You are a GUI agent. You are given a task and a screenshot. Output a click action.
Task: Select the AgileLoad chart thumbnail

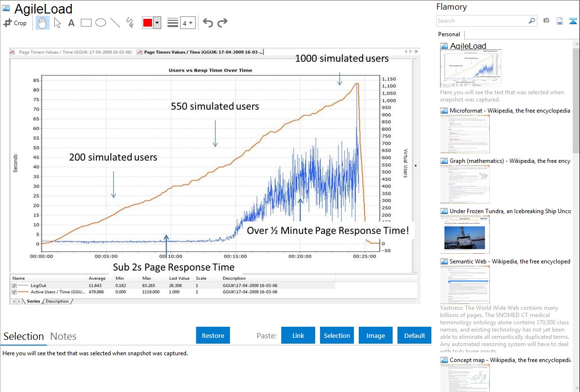(471, 68)
